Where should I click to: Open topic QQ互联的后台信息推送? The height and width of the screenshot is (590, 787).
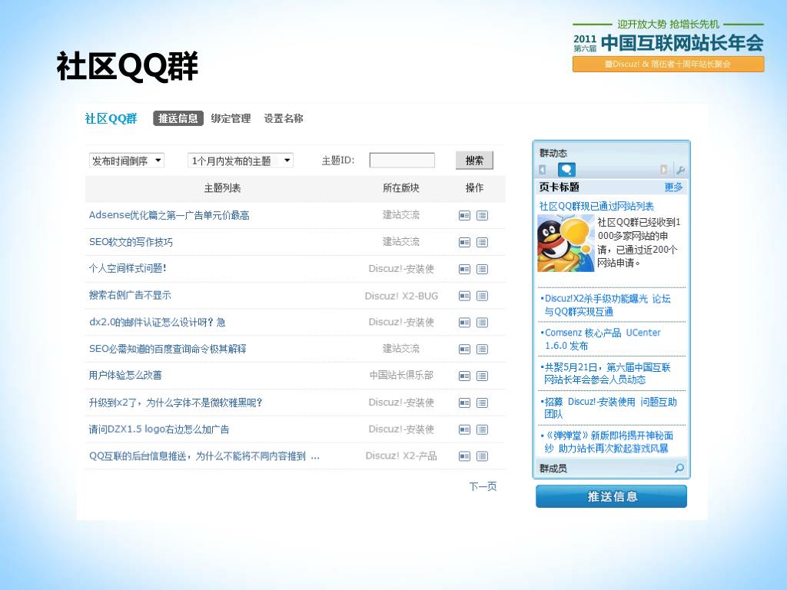(x=204, y=456)
